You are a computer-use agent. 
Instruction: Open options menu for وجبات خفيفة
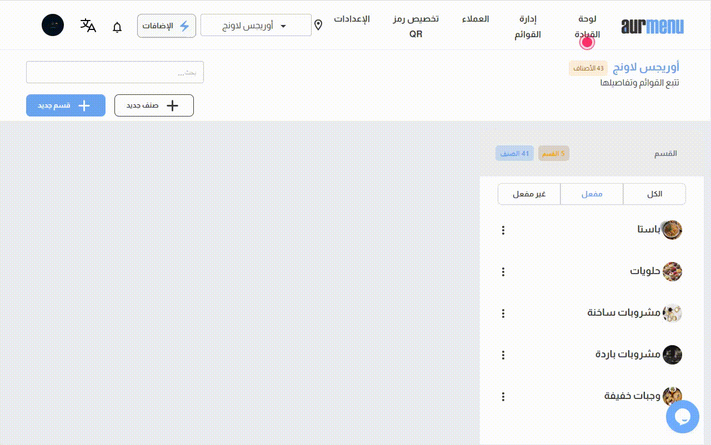tap(503, 397)
